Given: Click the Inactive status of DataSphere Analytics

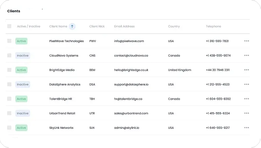Looking at the screenshot, I should tap(23, 84).
